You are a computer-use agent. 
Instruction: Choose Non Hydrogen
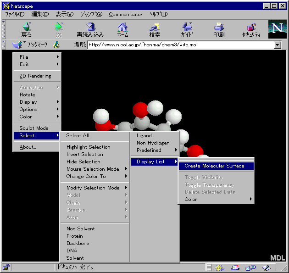[155, 143]
